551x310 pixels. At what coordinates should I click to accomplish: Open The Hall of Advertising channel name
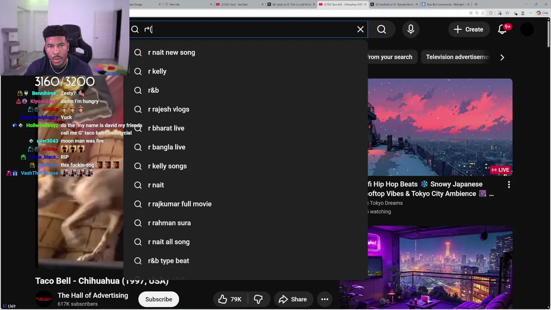(x=93, y=295)
